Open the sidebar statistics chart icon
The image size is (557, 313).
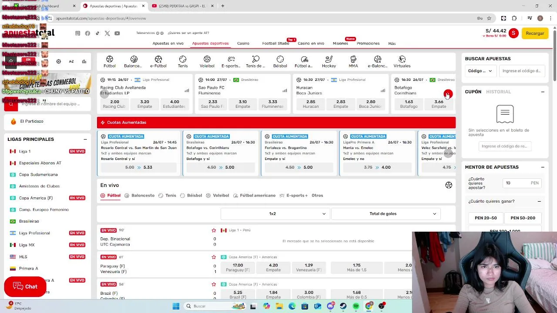point(84,61)
